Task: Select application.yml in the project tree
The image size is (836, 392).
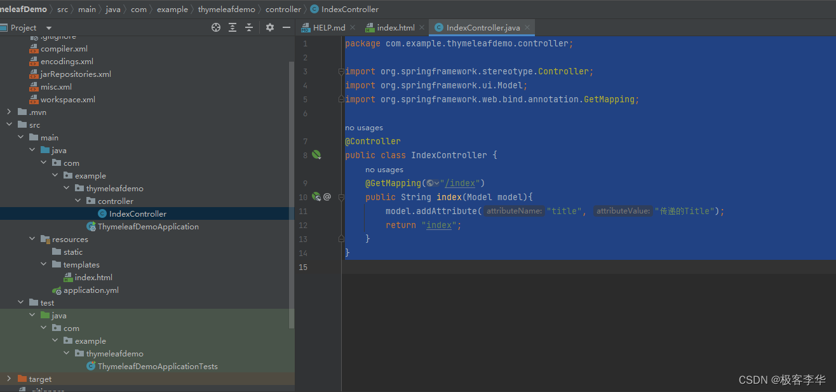Action: (91, 290)
